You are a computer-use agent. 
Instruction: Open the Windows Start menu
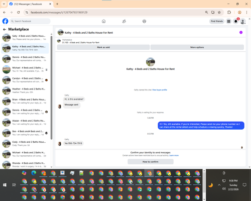(5, 185)
